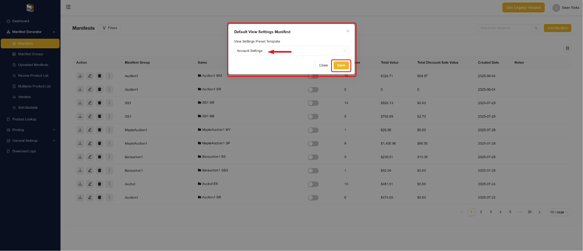Click the download icon for Auction1 MM row
This screenshot has width=583, height=251.
pyautogui.click(x=80, y=76)
